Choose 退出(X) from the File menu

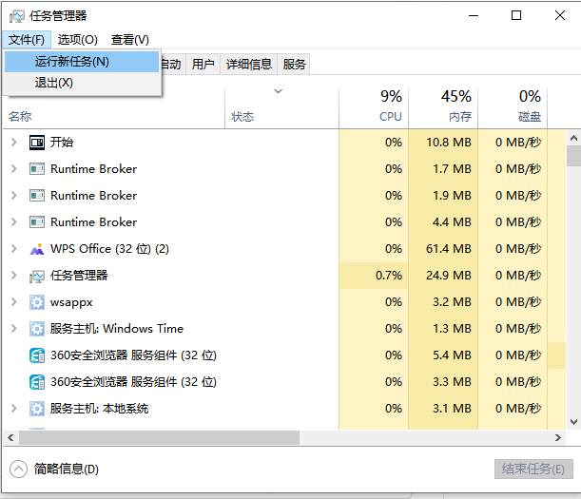pos(82,83)
